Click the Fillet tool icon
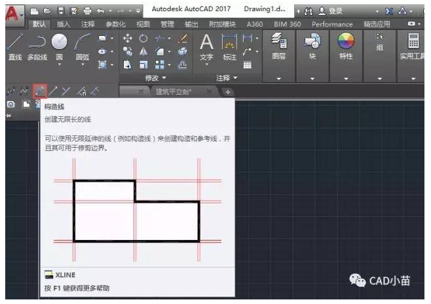431x304 pixels. tap(160, 51)
